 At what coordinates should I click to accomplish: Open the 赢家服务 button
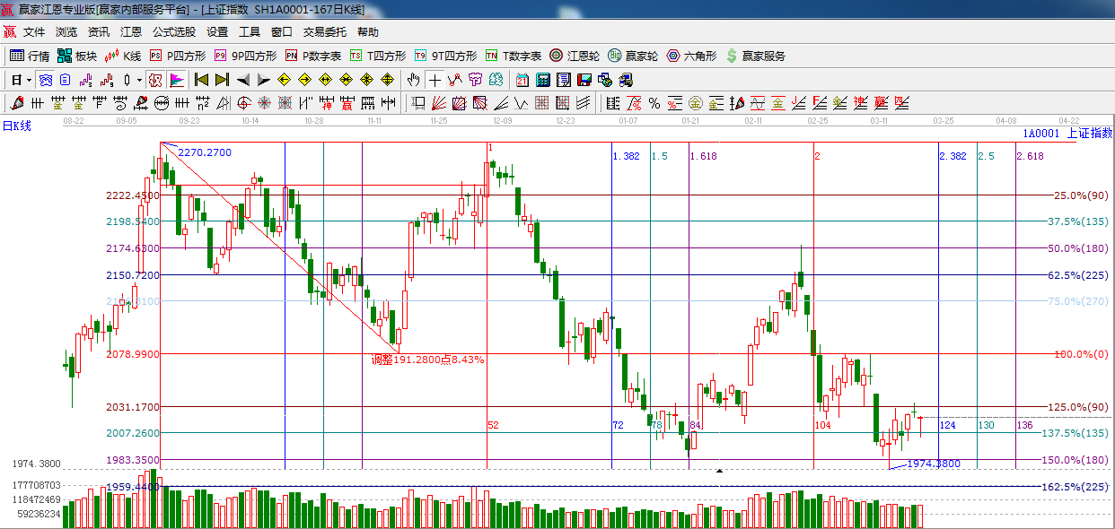click(x=755, y=56)
